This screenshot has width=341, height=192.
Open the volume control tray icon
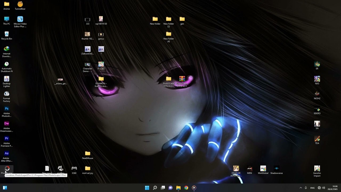(x=323, y=188)
